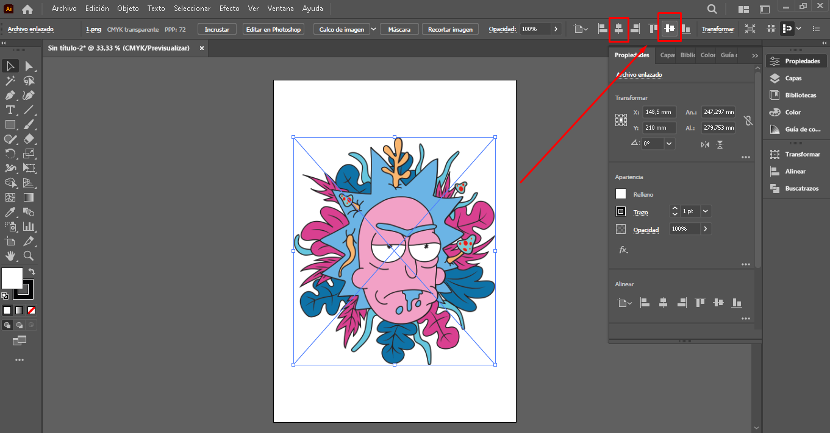Activate the Artboard tool
The width and height of the screenshot is (830, 433).
[x=10, y=241]
